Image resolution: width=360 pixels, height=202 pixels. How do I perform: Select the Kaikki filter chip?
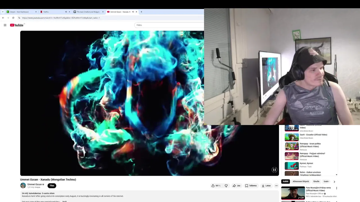[x=285, y=182]
